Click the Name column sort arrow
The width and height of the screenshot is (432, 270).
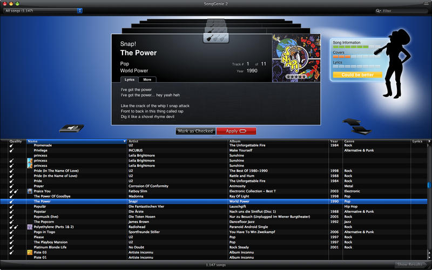coord(125,141)
